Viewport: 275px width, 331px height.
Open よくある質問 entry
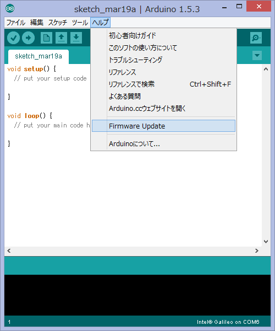[164, 97]
